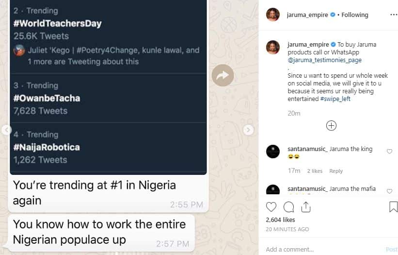Bookmark this post with the save icon
Viewport: 398px width, 255px height.
click(393, 207)
